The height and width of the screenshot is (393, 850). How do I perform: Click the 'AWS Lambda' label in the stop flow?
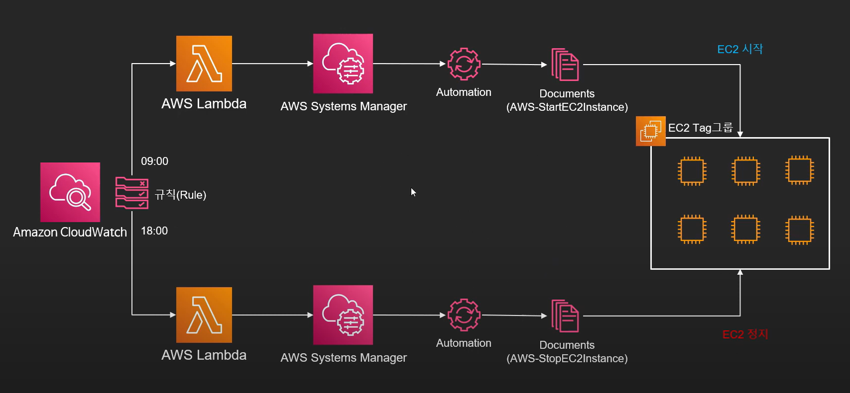[x=204, y=355]
